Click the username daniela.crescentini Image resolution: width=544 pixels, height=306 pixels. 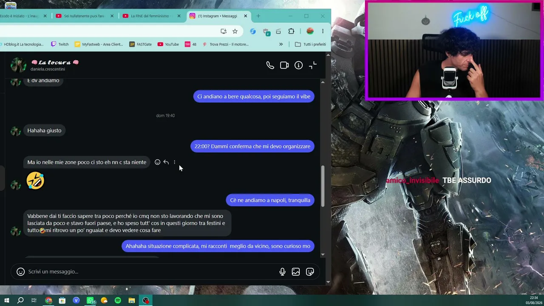coord(48,69)
